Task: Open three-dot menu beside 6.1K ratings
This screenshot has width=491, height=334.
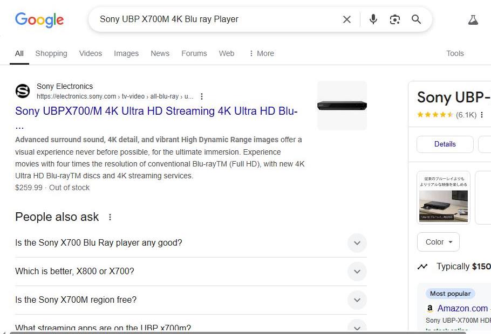Action: [x=482, y=115]
